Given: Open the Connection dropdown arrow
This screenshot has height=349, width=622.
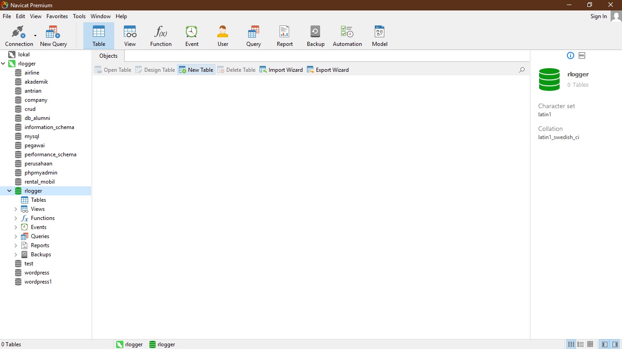Looking at the screenshot, I should pos(35,35).
